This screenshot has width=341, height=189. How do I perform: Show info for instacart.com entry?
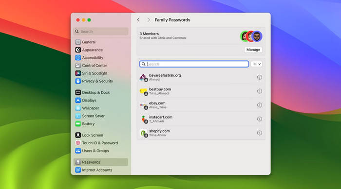260,119
